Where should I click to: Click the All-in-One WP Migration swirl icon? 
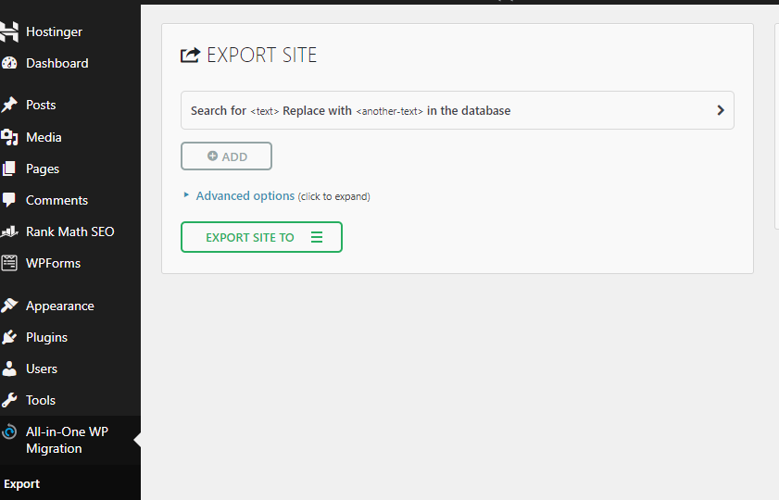9,432
